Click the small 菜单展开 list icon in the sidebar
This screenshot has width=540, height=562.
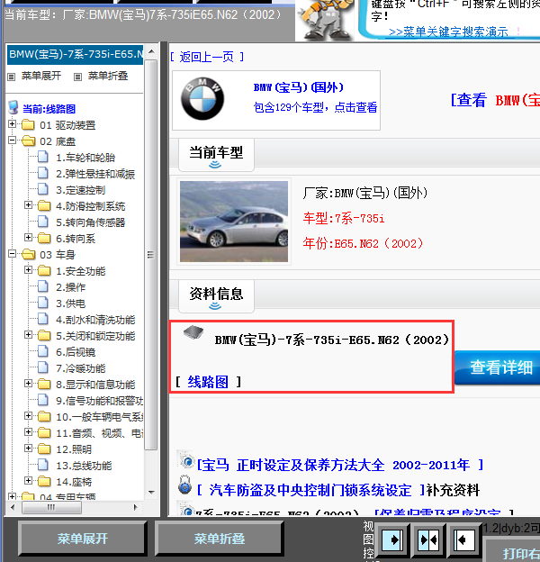click(x=12, y=77)
